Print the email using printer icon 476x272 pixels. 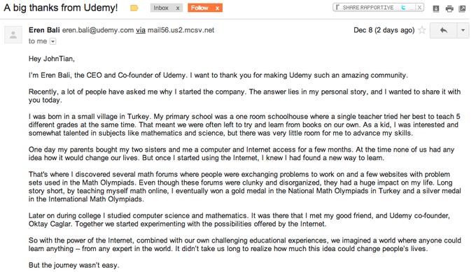(x=449, y=8)
